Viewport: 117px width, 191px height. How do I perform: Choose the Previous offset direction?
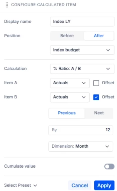[67, 113]
